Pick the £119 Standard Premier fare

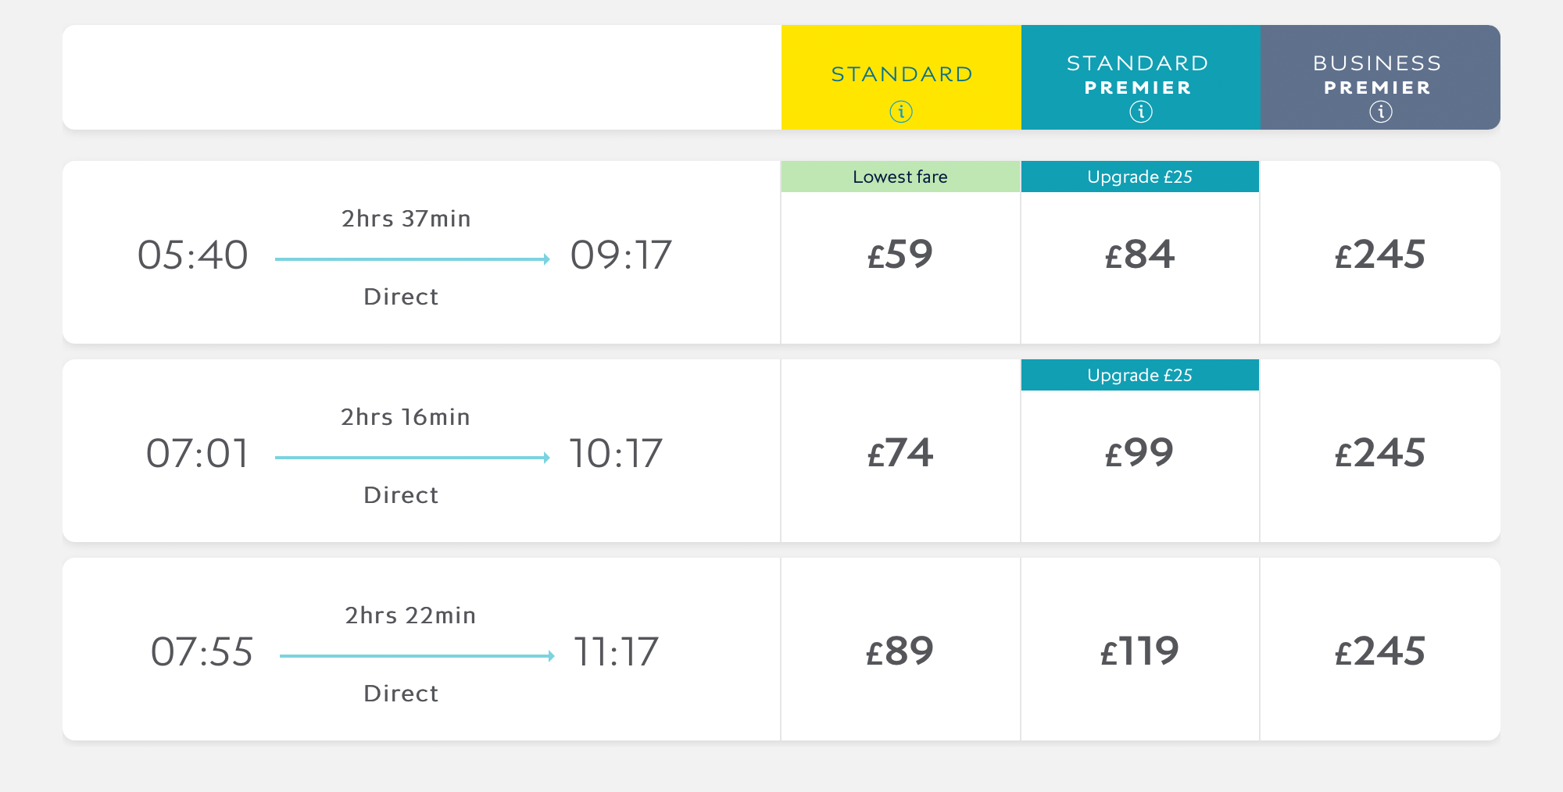click(x=1140, y=649)
